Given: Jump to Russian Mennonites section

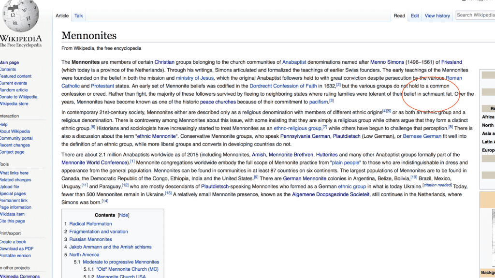Looking at the screenshot, I should [90, 239].
